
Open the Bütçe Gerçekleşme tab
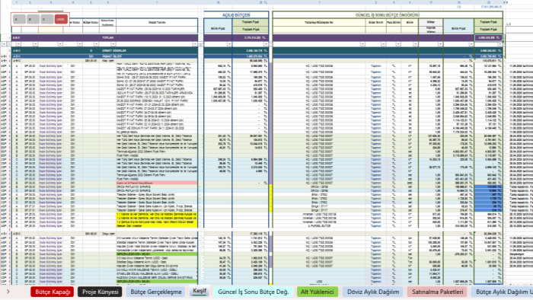click(x=156, y=292)
